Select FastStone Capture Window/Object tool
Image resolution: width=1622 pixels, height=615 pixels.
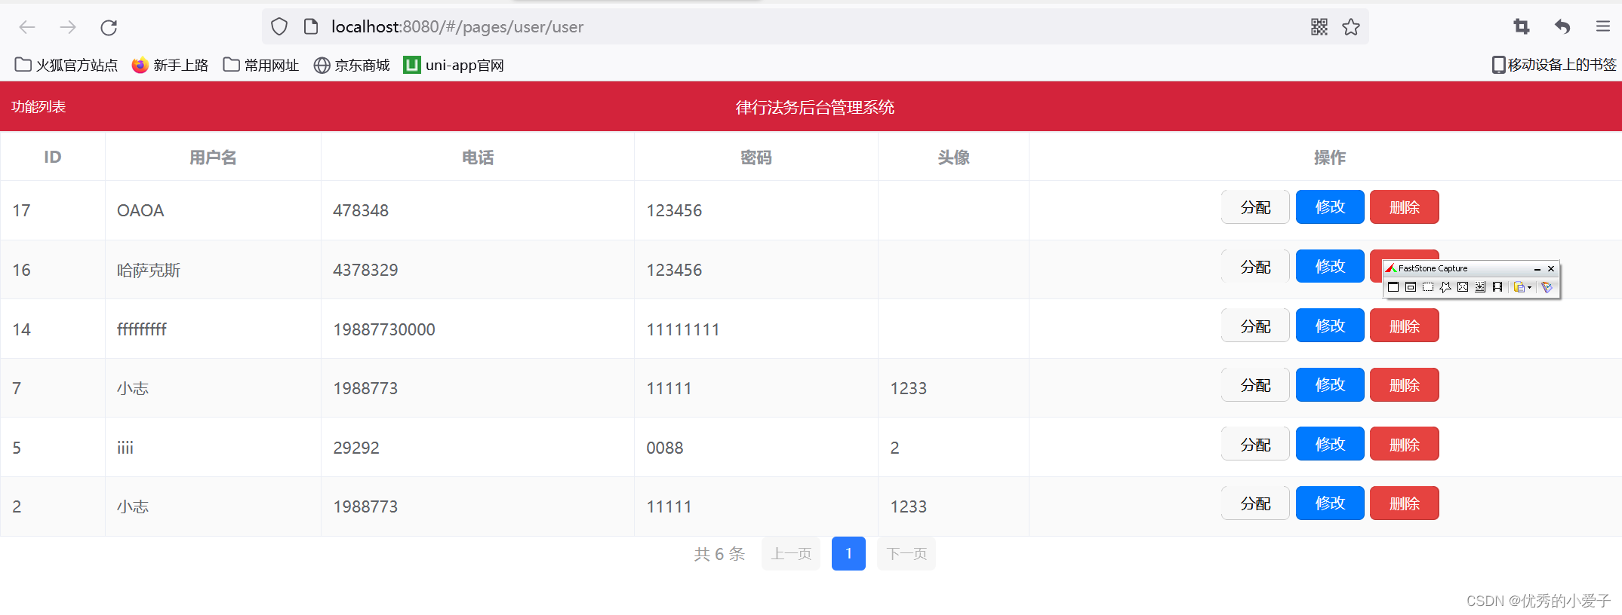click(x=1411, y=287)
